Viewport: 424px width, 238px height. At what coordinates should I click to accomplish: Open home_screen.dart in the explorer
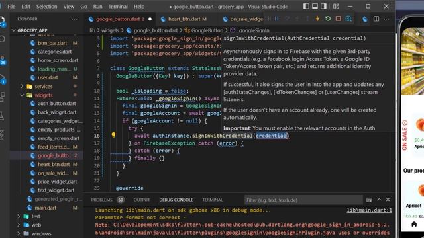pyautogui.click(x=58, y=60)
